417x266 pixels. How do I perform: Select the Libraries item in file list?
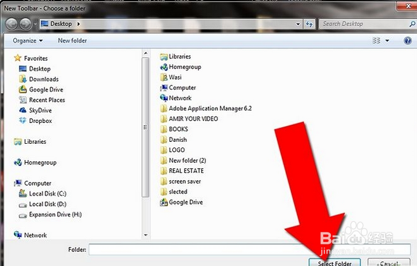[x=176, y=56]
